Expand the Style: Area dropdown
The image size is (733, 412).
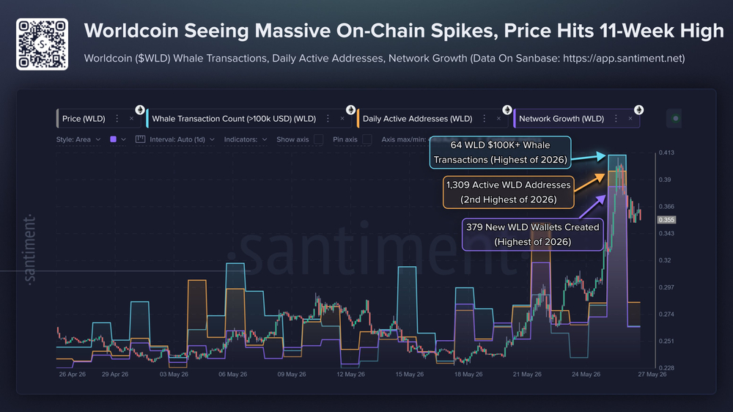(78, 139)
